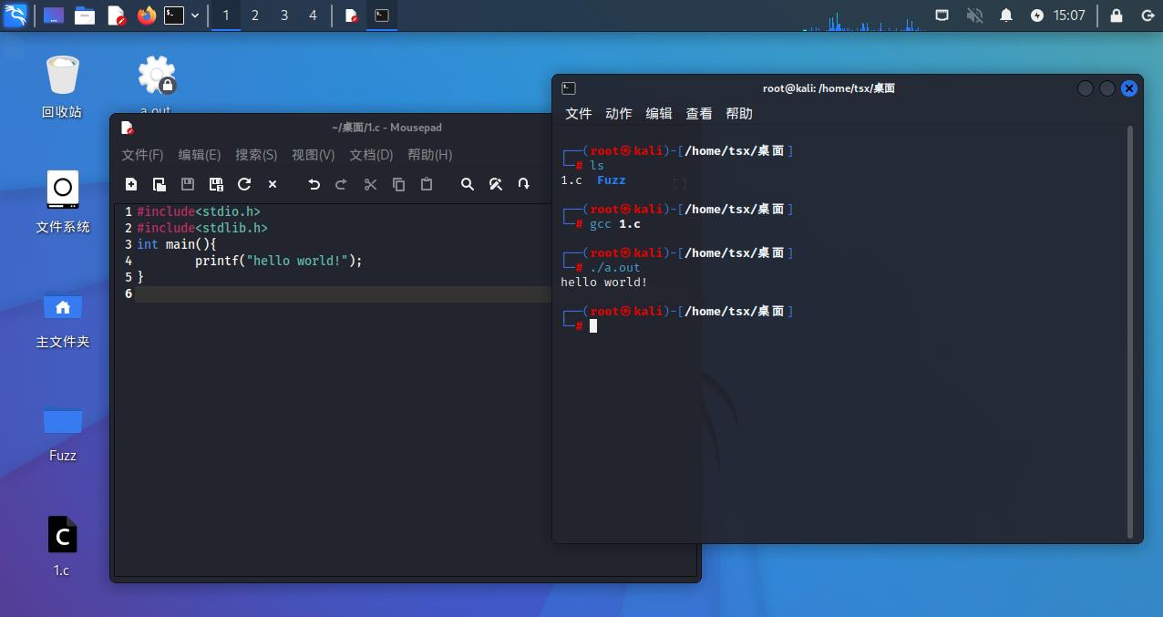
Task: Reload the document in Mousepad
Action: click(x=244, y=184)
